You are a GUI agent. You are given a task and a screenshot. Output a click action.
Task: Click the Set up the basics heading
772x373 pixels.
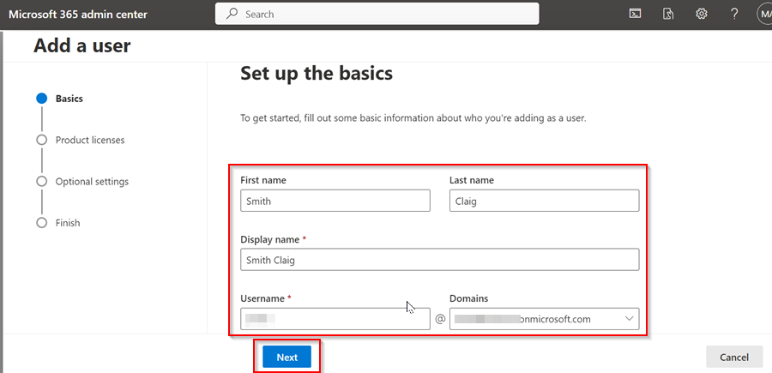(x=317, y=74)
